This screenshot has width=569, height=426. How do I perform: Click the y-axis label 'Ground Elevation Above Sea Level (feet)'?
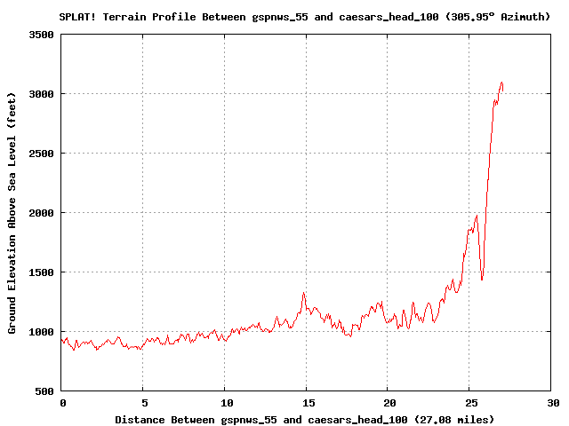(12, 213)
